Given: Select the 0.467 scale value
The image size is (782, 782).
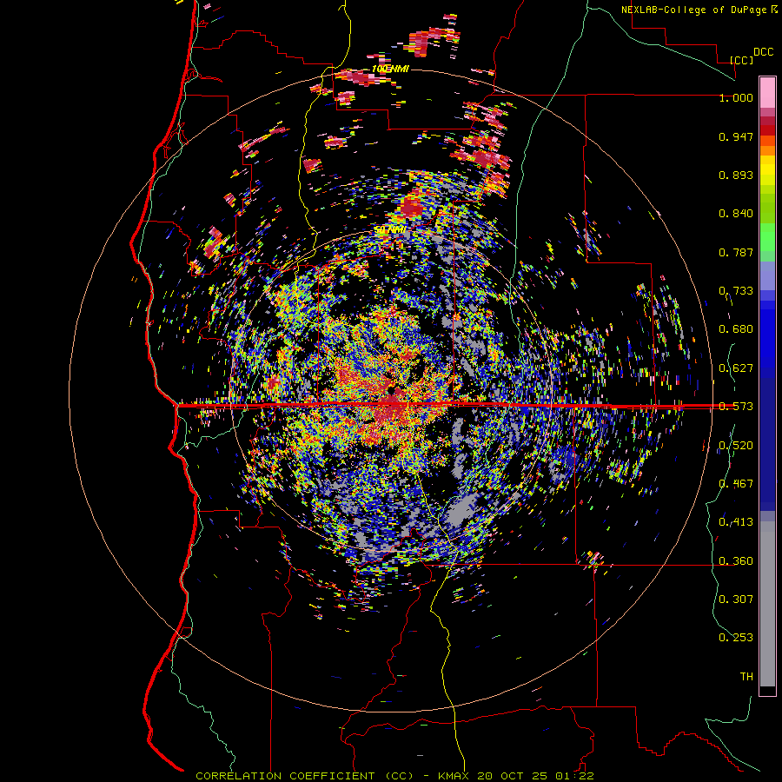Looking at the screenshot, I should [x=736, y=484].
